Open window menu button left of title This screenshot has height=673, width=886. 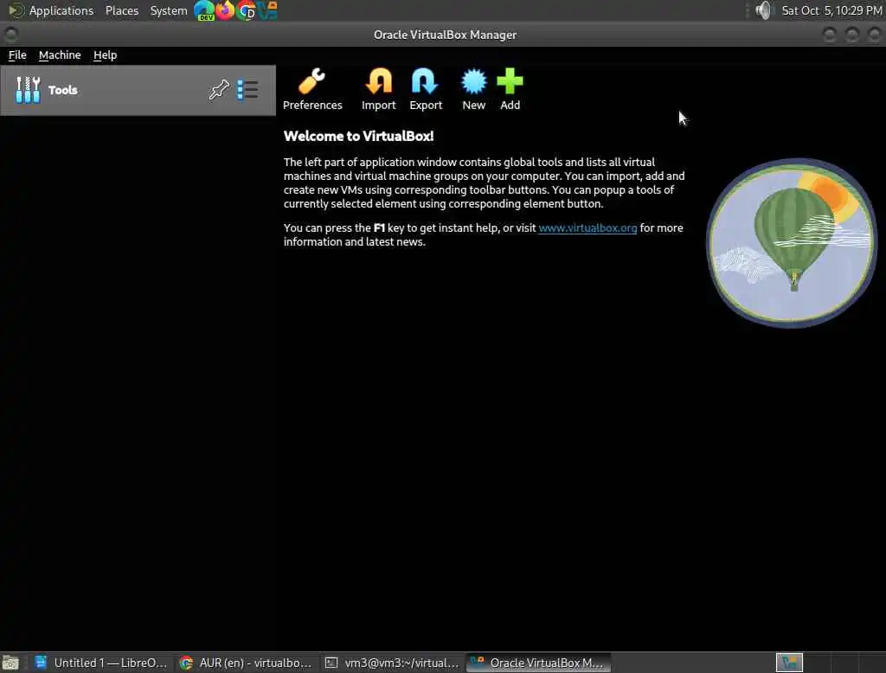pos(10,35)
